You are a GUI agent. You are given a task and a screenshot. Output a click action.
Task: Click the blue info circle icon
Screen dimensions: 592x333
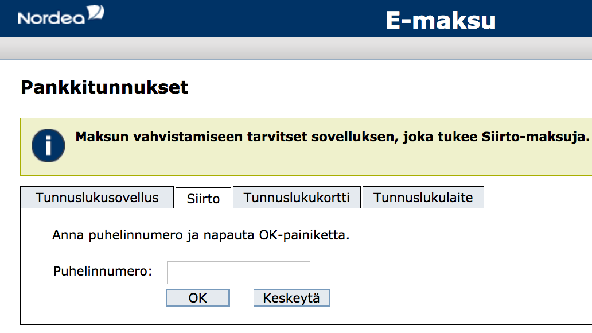[48, 145]
